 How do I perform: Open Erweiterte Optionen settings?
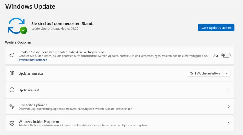[x=120, y=107]
